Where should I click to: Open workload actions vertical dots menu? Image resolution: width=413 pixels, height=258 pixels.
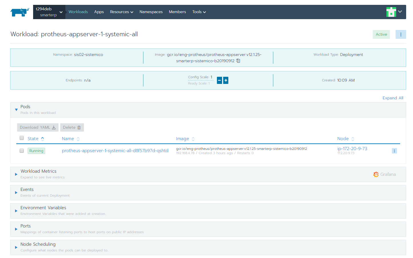point(401,34)
